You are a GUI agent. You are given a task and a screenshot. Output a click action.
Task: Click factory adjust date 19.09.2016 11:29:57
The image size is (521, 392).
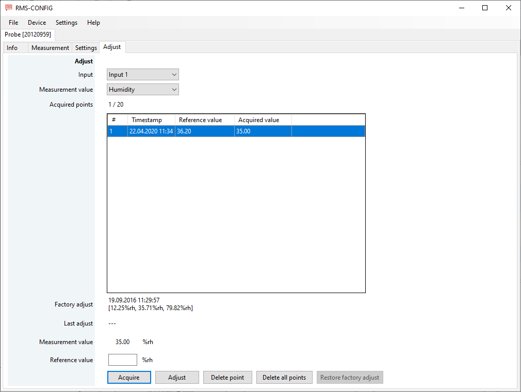pyautogui.click(x=134, y=300)
